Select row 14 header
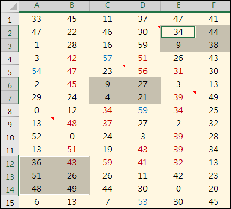The height and width of the screenshot is (209, 231). [10, 189]
